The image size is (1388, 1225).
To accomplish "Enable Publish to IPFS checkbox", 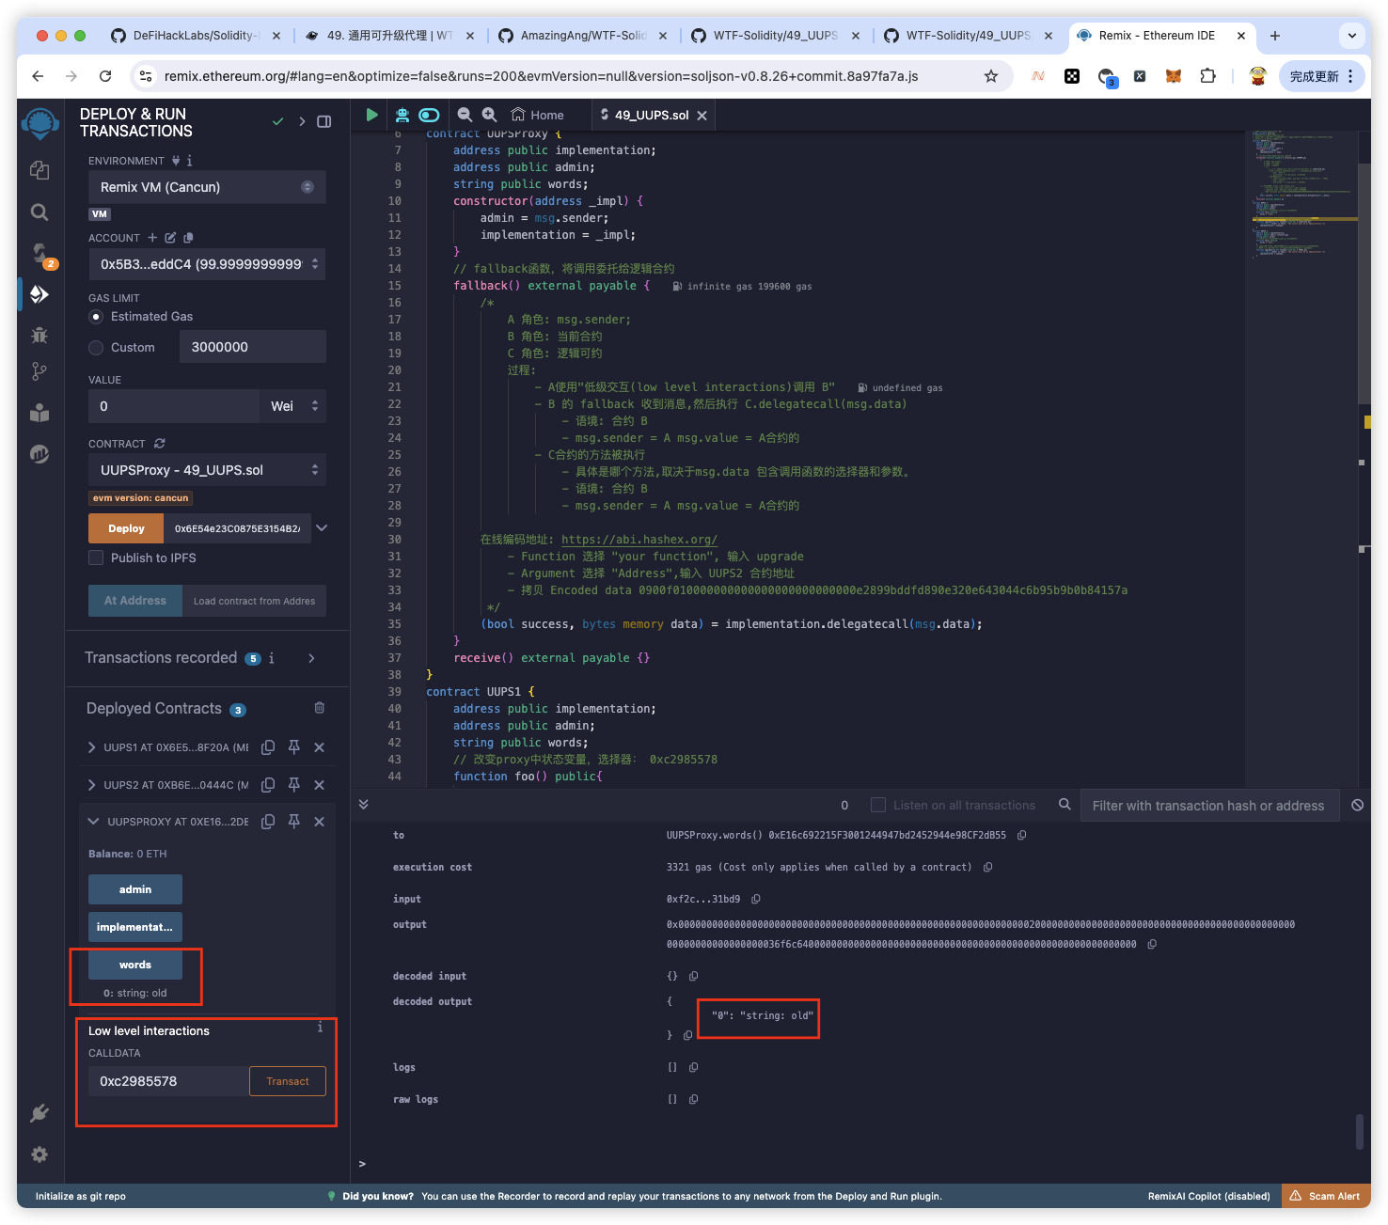I will (x=96, y=558).
